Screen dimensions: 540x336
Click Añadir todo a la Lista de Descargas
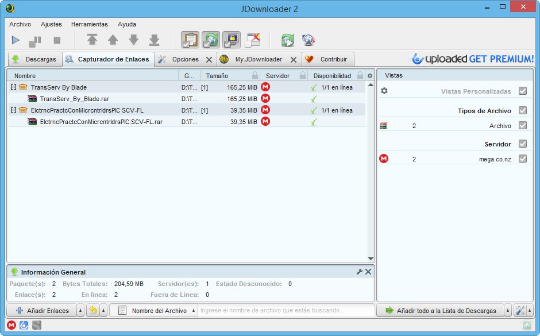(x=440, y=311)
